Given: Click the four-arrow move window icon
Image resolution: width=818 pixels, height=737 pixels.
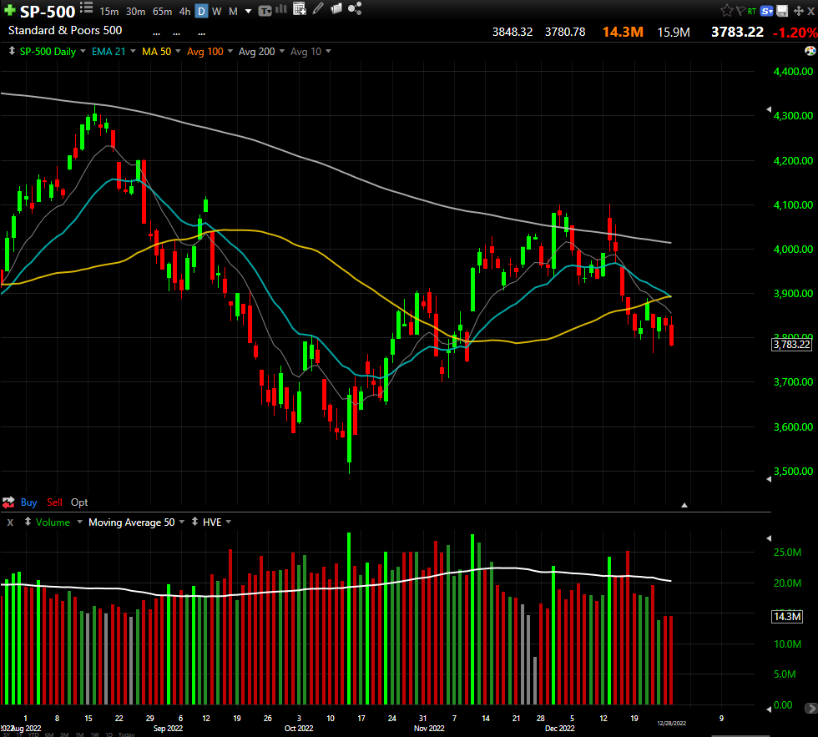Looking at the screenshot, I should (x=798, y=11).
